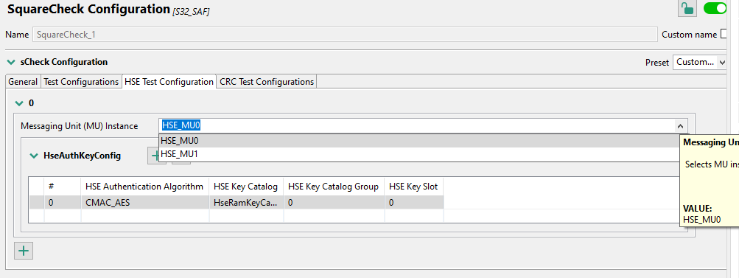Click the HSE Key Catalog Group header
The height and width of the screenshot is (278, 739).
point(334,187)
